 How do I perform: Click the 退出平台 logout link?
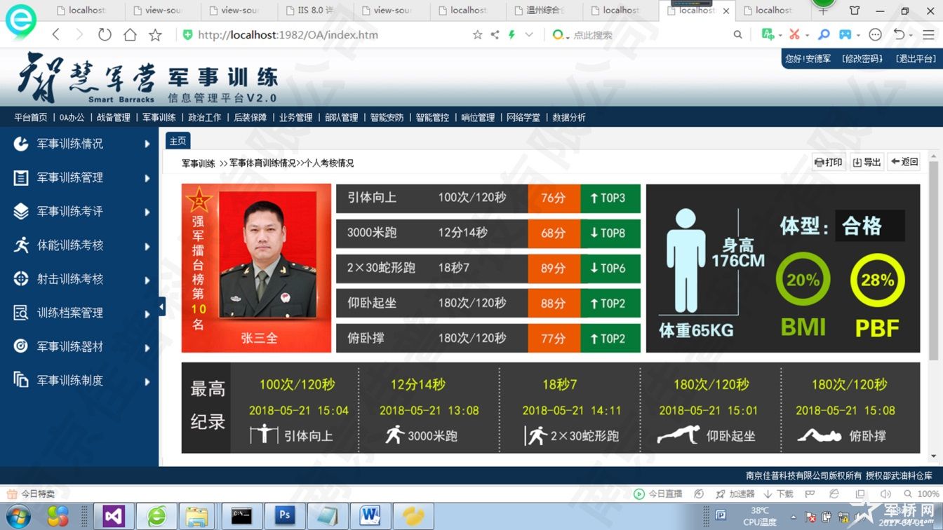click(x=915, y=59)
